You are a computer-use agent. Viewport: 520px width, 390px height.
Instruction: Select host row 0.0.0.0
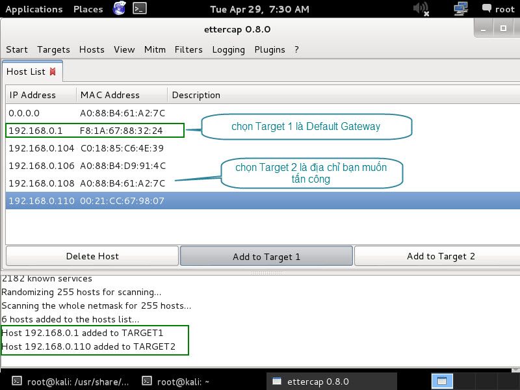263,113
